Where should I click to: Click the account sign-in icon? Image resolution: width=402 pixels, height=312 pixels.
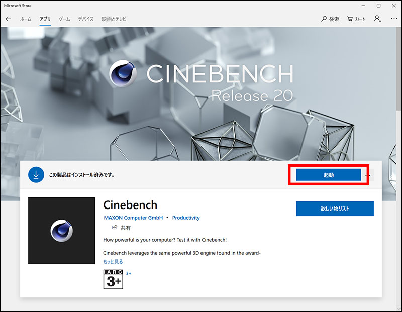[378, 19]
